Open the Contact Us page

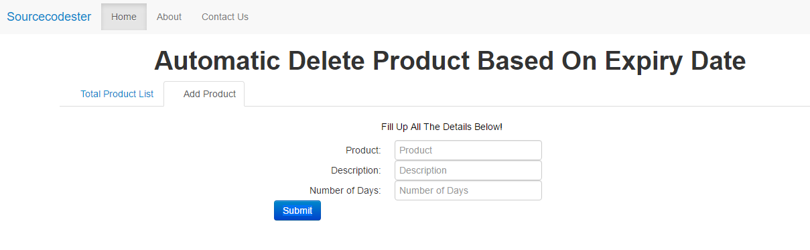click(x=225, y=17)
